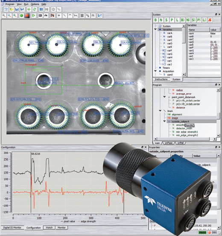The width and height of the screenshot is (222, 236).
Task: Select the point crosshair tool icon
Action: (x=59, y=15)
